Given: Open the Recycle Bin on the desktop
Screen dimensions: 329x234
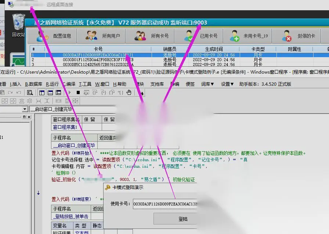Looking at the screenshot, I should click(x=18, y=25).
